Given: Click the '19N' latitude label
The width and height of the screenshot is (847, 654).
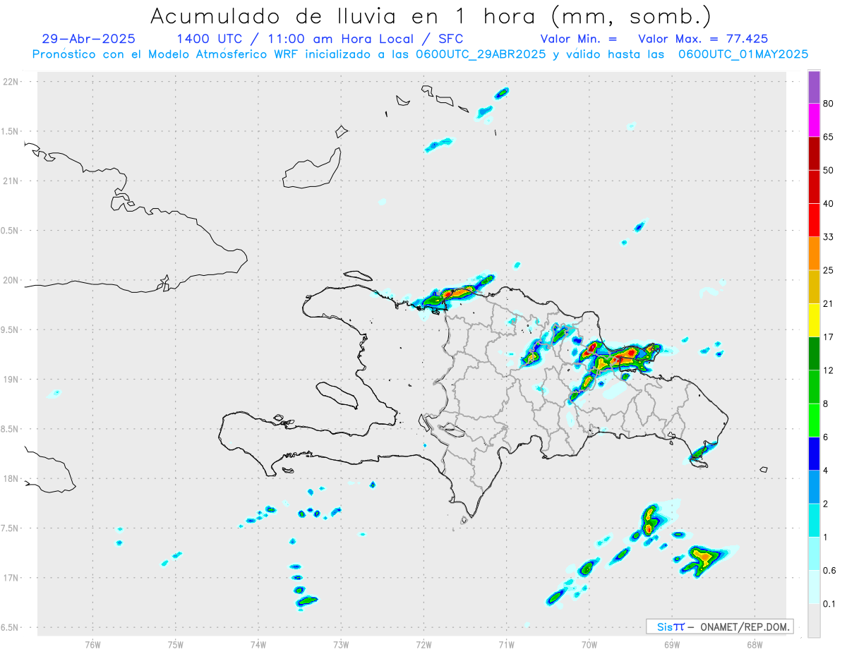Looking at the screenshot, I should (11, 380).
